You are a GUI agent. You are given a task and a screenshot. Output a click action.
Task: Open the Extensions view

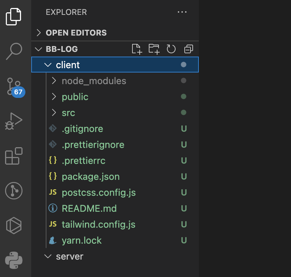click(14, 156)
